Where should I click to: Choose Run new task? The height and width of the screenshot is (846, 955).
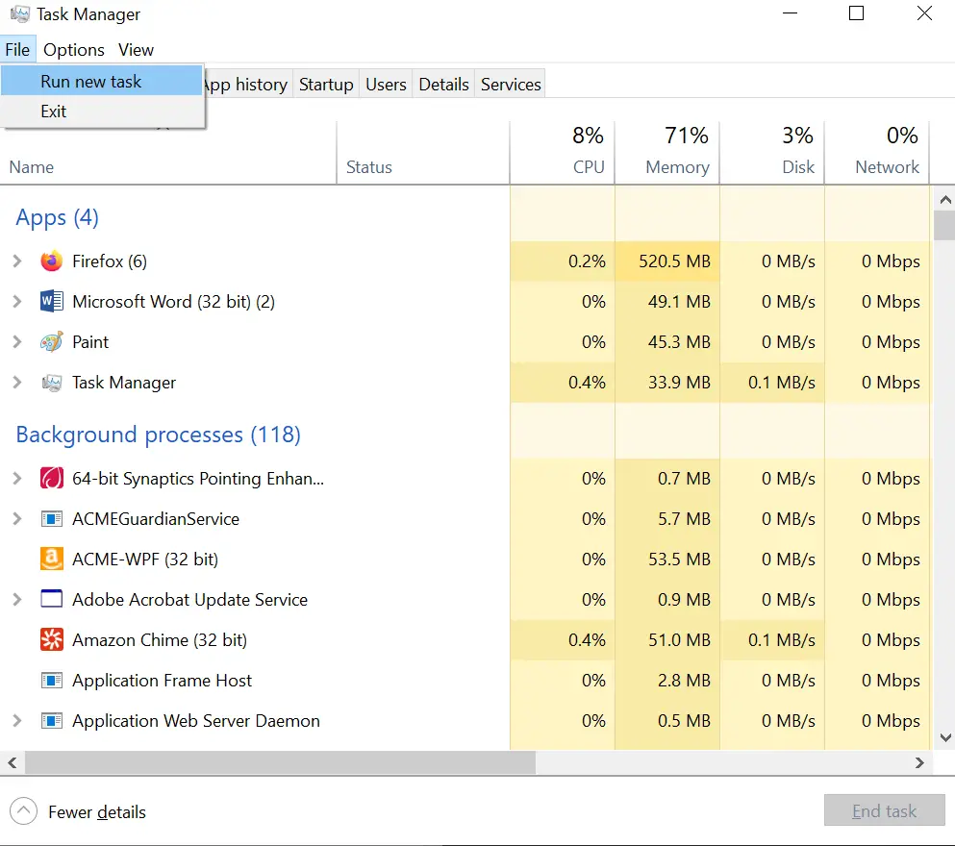102,81
